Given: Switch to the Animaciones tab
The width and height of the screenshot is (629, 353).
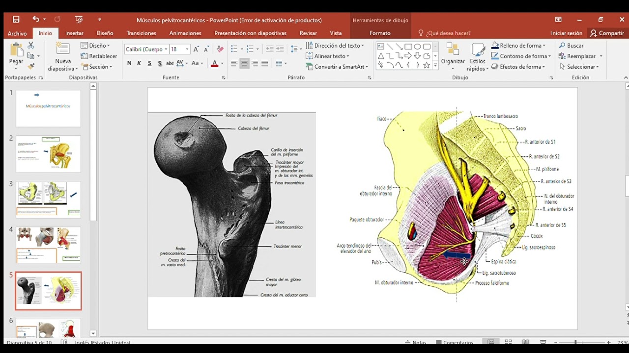Looking at the screenshot, I should pyautogui.click(x=185, y=33).
